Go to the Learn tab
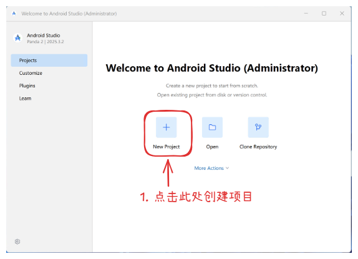 point(49,99)
